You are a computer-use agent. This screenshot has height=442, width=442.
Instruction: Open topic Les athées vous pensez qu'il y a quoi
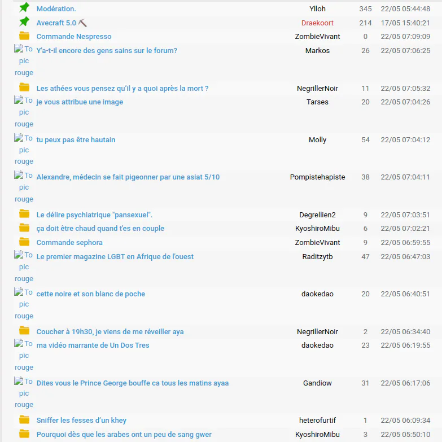coord(122,88)
